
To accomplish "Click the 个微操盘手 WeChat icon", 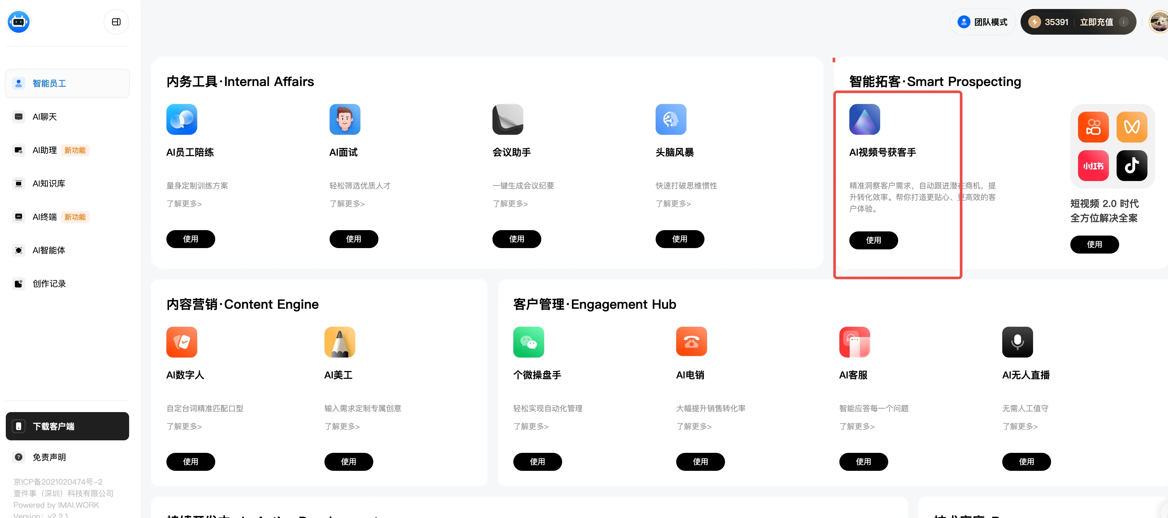I will 528,342.
